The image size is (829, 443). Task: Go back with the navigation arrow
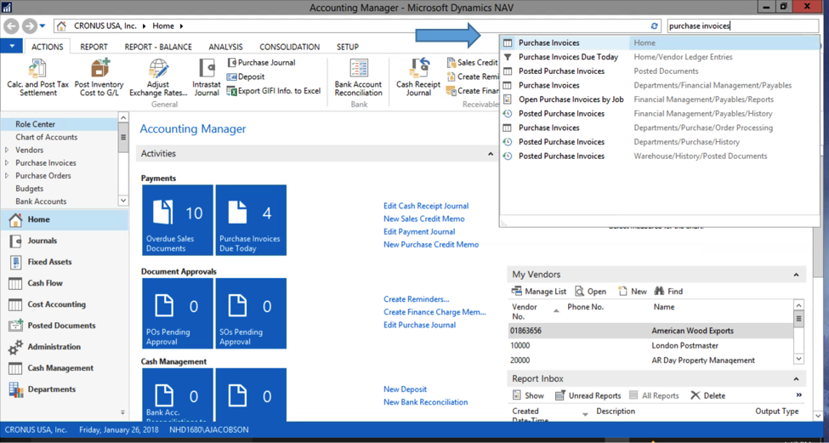tap(12, 26)
